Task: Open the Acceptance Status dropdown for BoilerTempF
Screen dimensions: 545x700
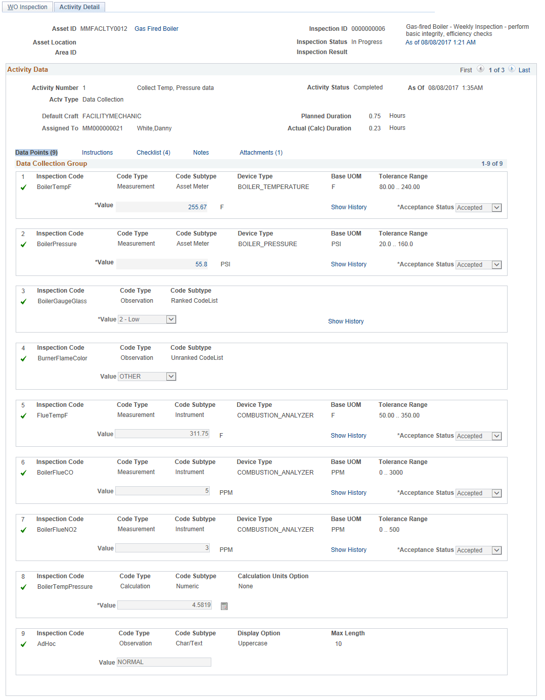Action: pos(496,207)
